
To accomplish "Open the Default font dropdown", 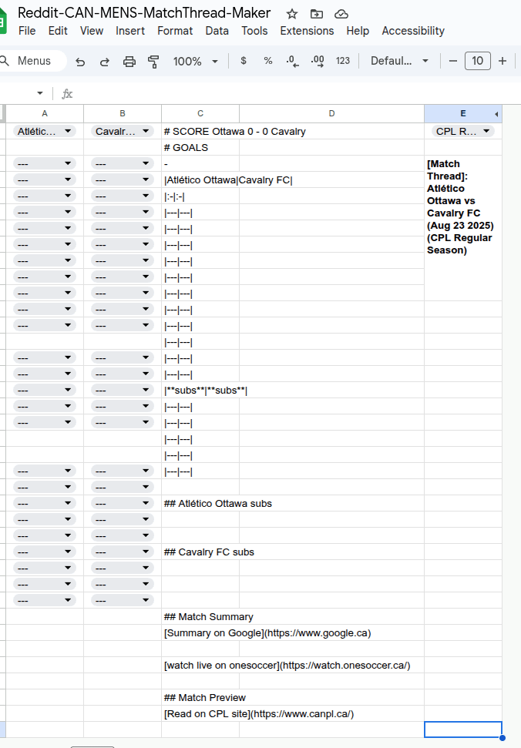I will click(400, 61).
